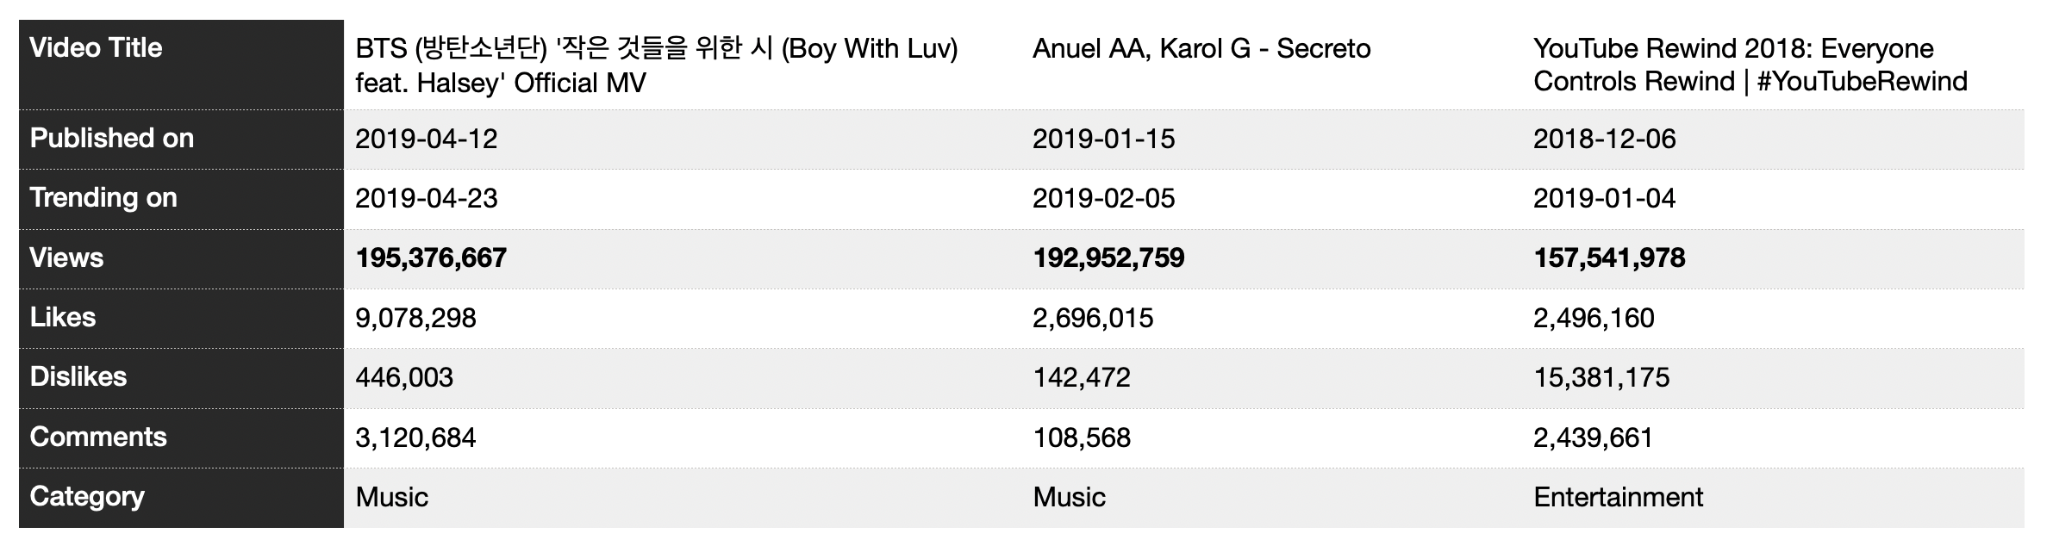
Task: Click the 9,078,298 likes value
Action: coord(415,319)
